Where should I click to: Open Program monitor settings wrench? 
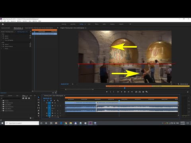pos(179,84)
